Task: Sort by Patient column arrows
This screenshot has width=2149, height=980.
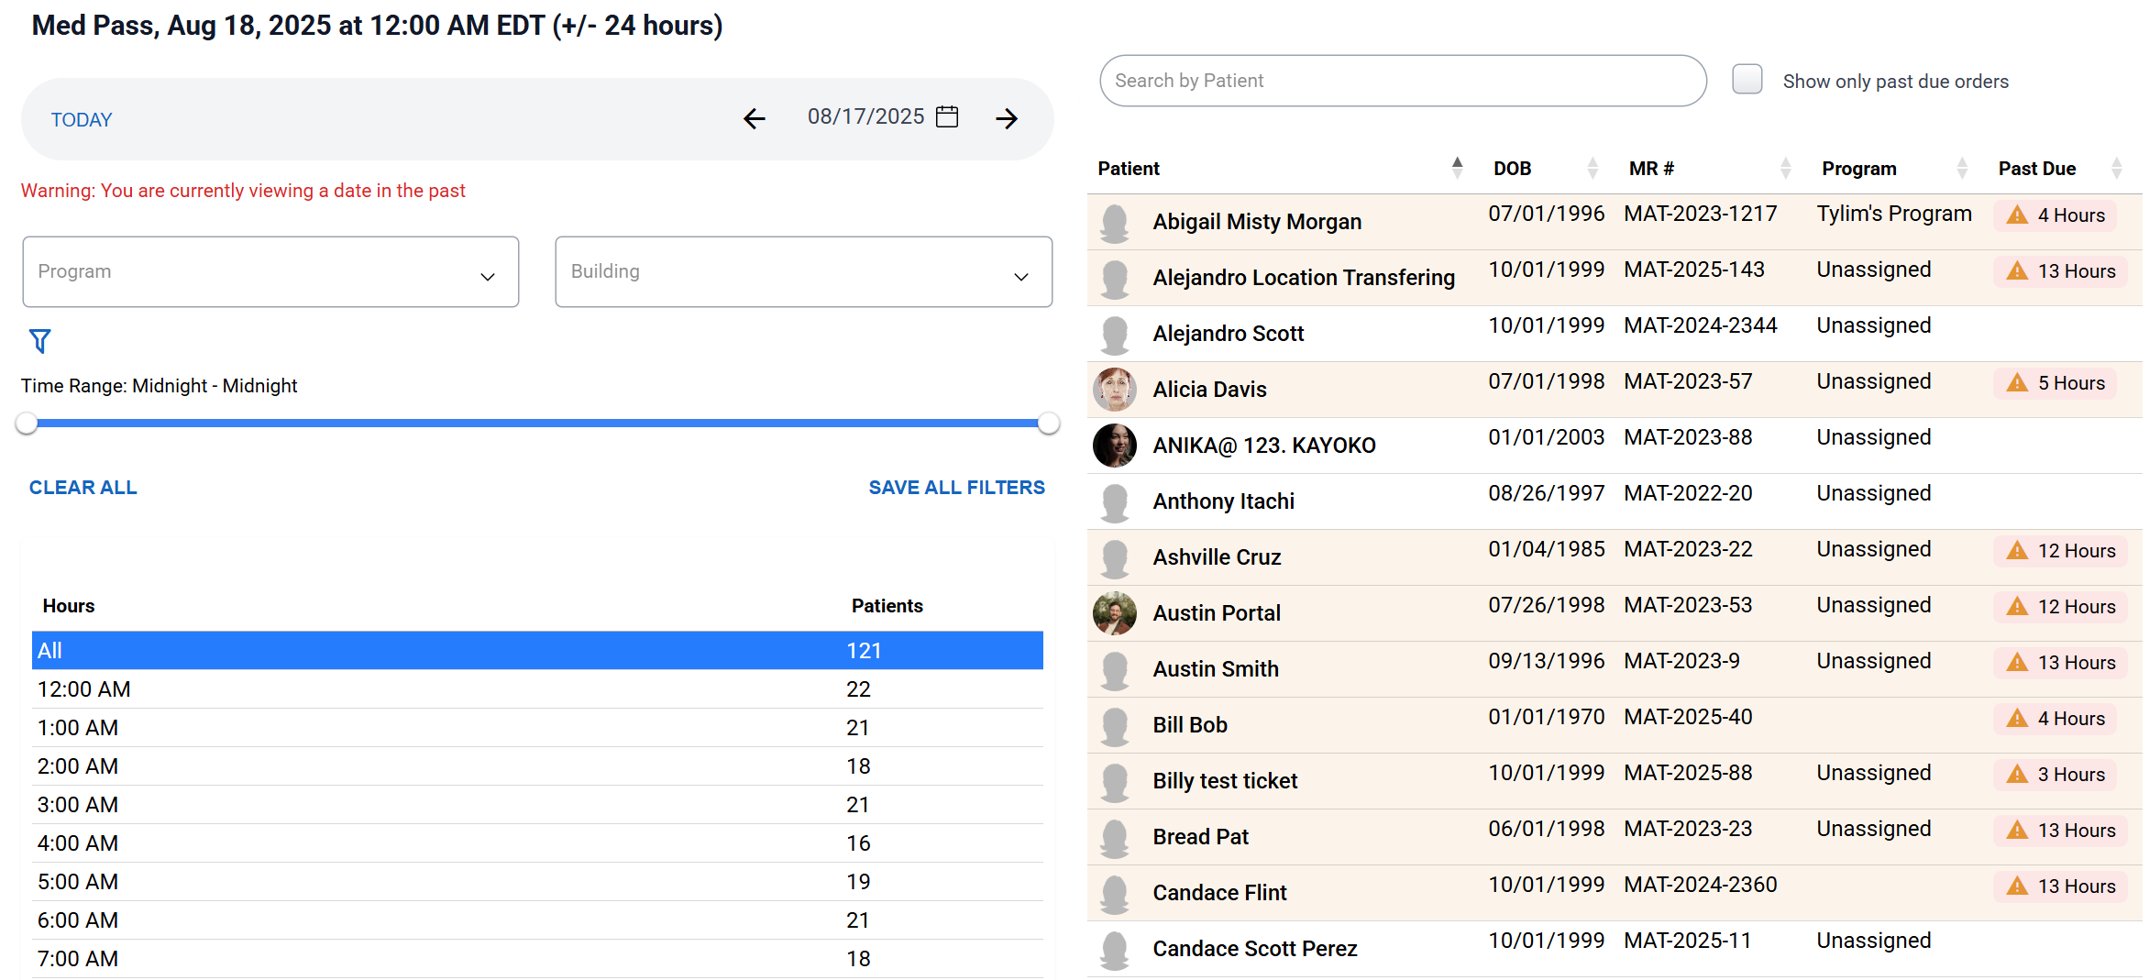Action: (x=1457, y=168)
